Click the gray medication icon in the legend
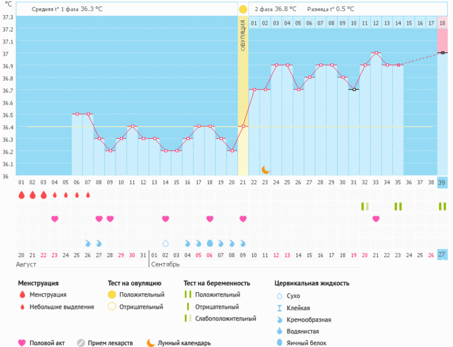The width and height of the screenshot is (453, 347). coord(81,343)
